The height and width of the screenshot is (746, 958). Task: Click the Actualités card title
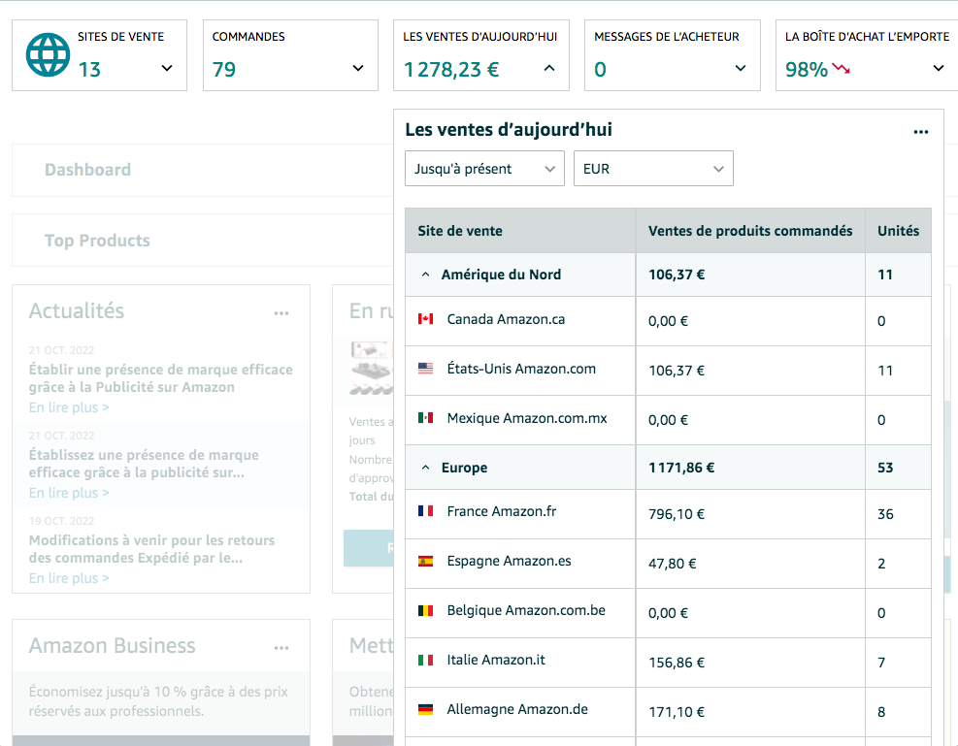pos(77,310)
